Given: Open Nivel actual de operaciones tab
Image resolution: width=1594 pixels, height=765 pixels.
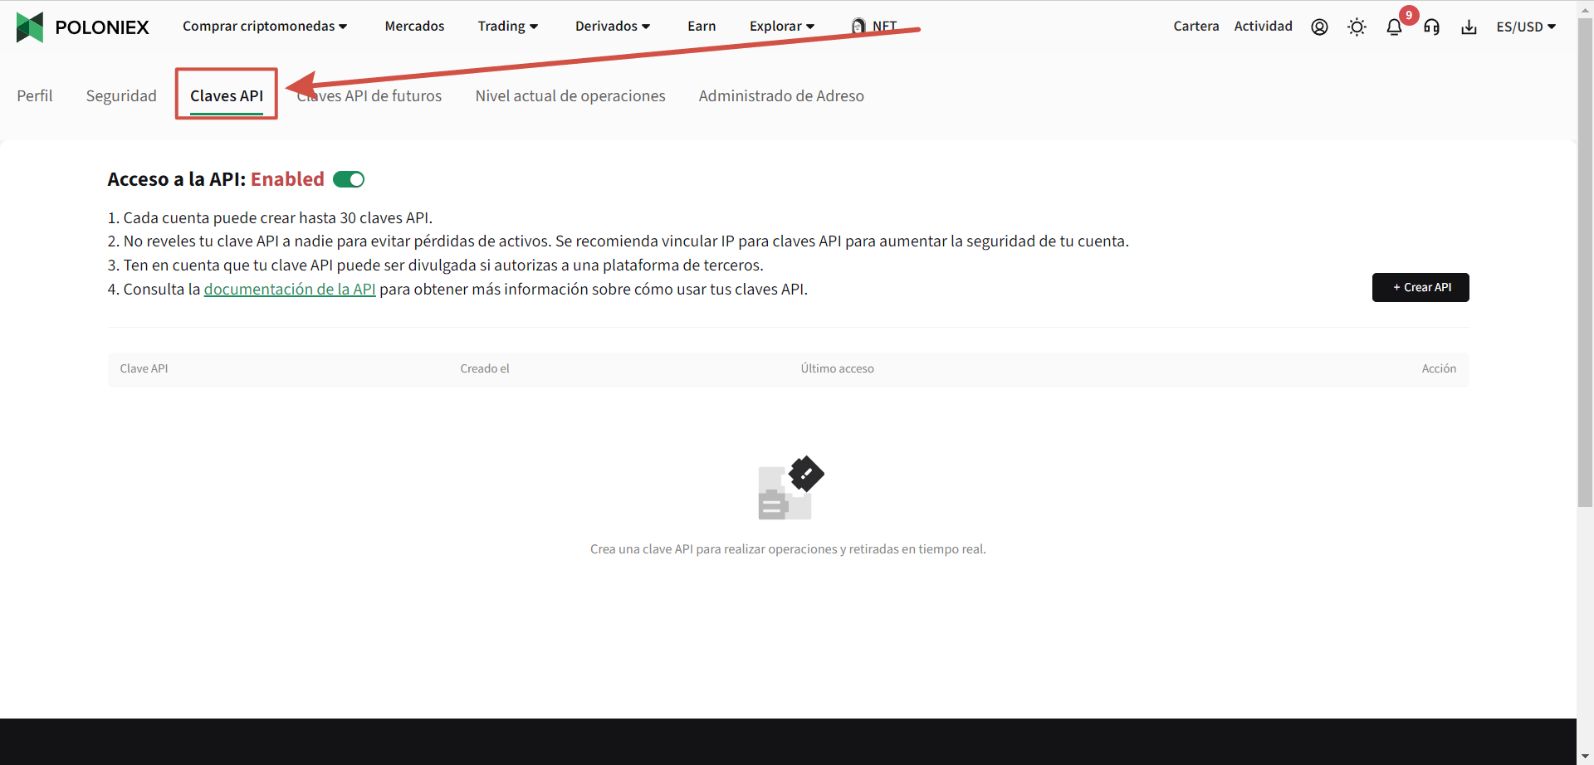Looking at the screenshot, I should (570, 96).
